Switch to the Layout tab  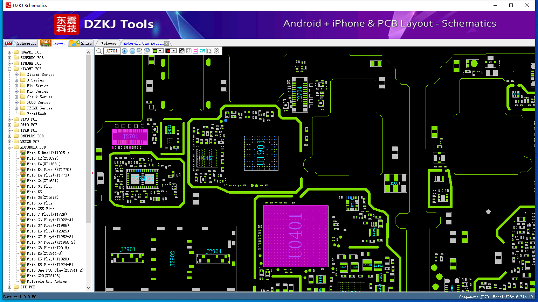tap(53, 43)
